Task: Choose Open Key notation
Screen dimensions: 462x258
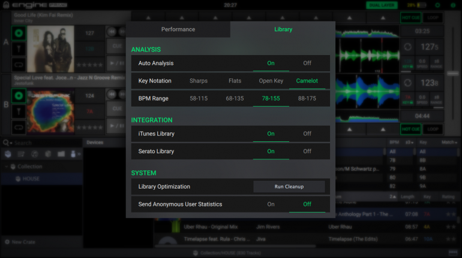Action: [271, 81]
